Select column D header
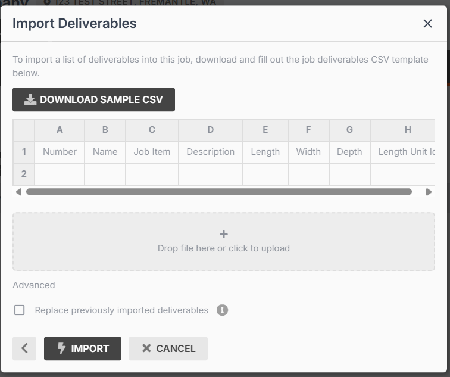 211,130
